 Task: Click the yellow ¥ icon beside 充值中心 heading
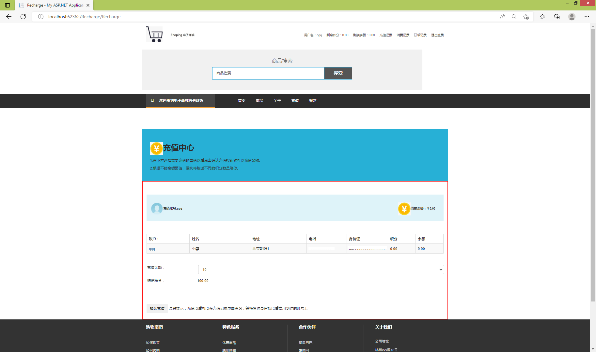[x=156, y=148]
